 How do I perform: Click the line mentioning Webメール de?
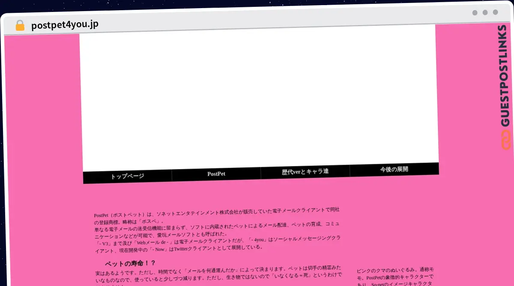point(216,241)
